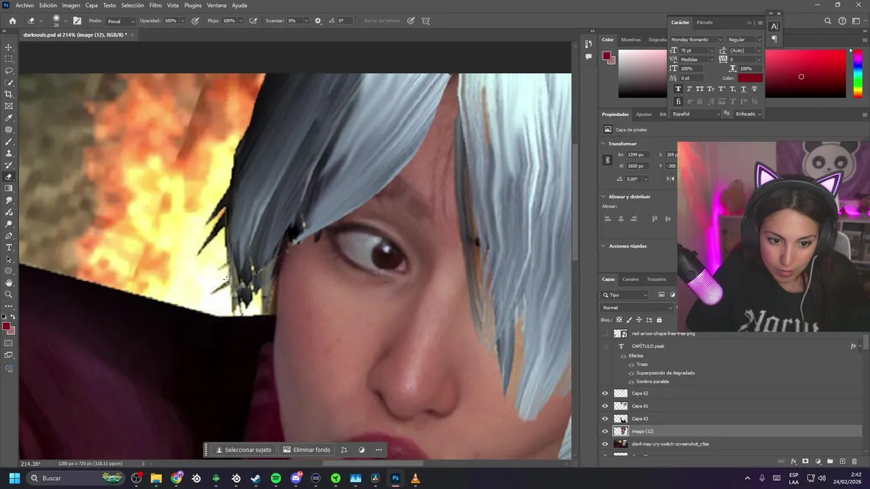Select the Eyedropper tool

pyautogui.click(x=9, y=118)
